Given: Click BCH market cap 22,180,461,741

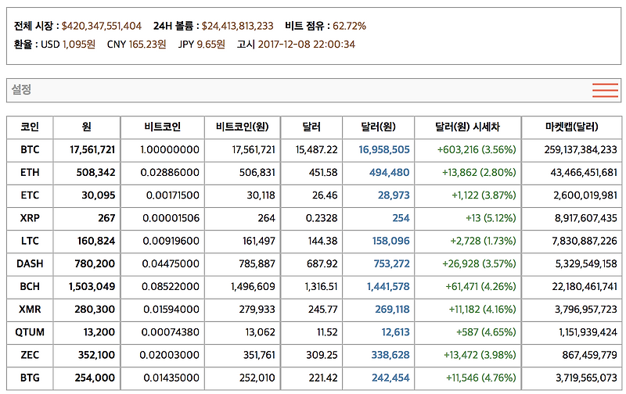Looking at the screenshot, I should coord(585,286).
